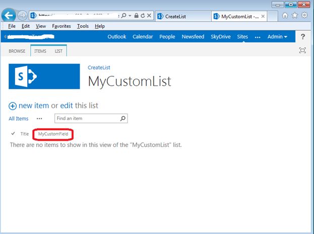Open the Help menu
This screenshot has height=234, width=314.
100,26
